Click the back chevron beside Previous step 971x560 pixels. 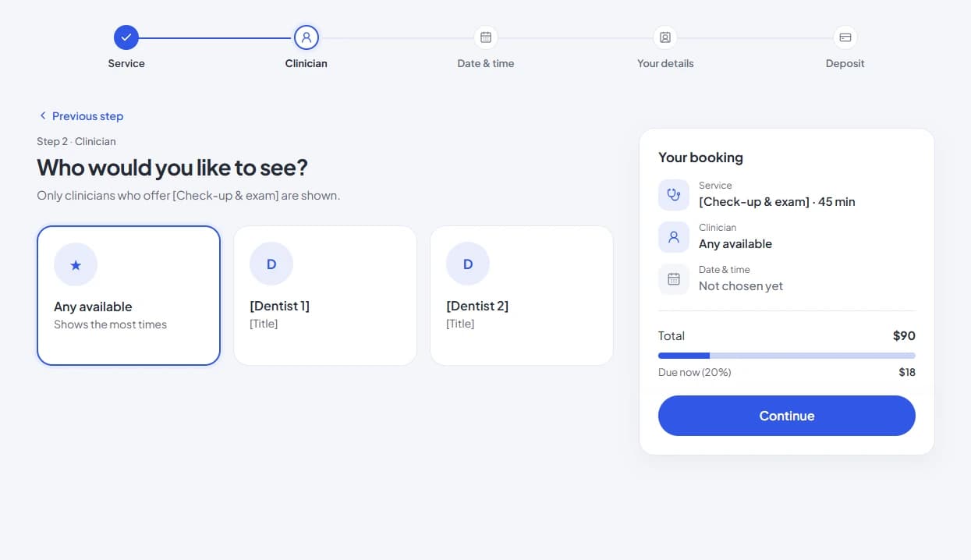43,116
